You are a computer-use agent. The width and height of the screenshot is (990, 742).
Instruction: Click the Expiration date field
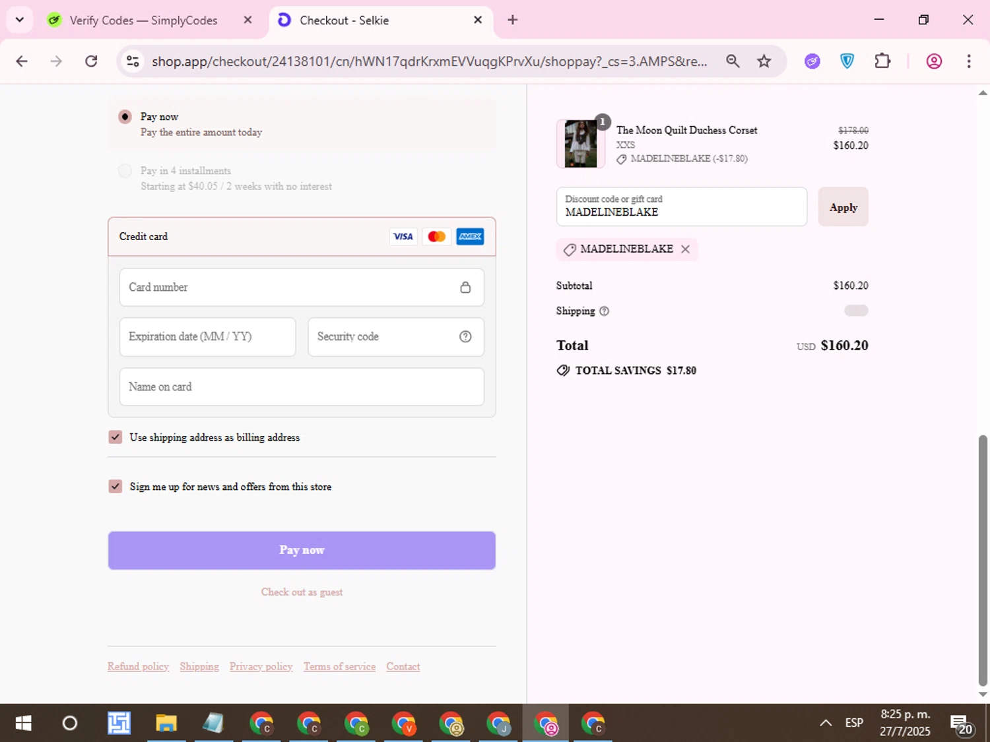tap(207, 337)
